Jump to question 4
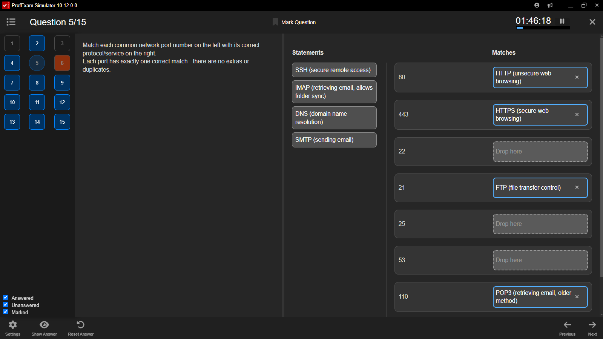 click(x=12, y=63)
